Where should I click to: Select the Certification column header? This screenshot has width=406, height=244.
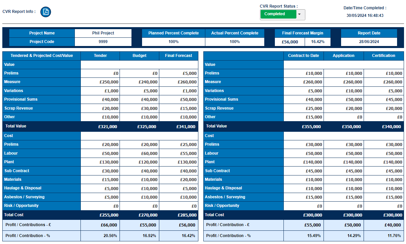tap(383, 56)
